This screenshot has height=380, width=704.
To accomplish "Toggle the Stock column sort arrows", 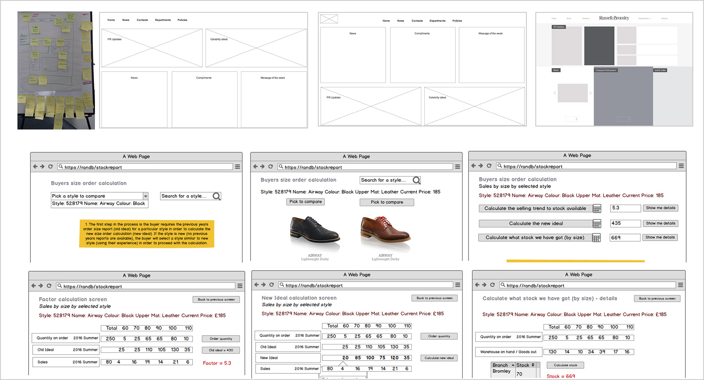I will click(533, 365).
